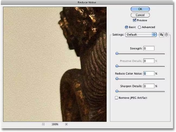Click the Strength slider handle
The width and height of the screenshot is (176, 132).
117,53
